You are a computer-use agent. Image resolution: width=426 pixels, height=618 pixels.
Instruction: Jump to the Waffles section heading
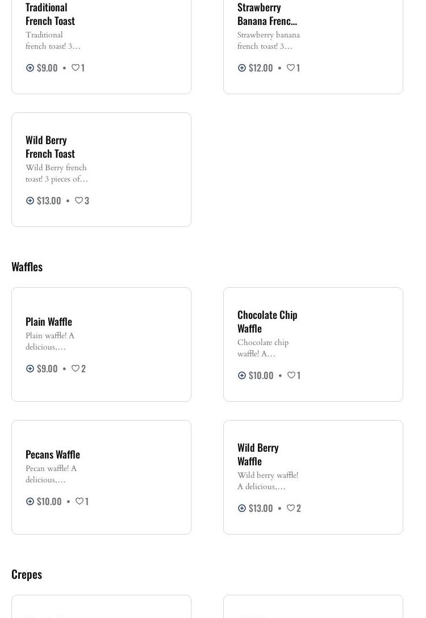coord(27,266)
